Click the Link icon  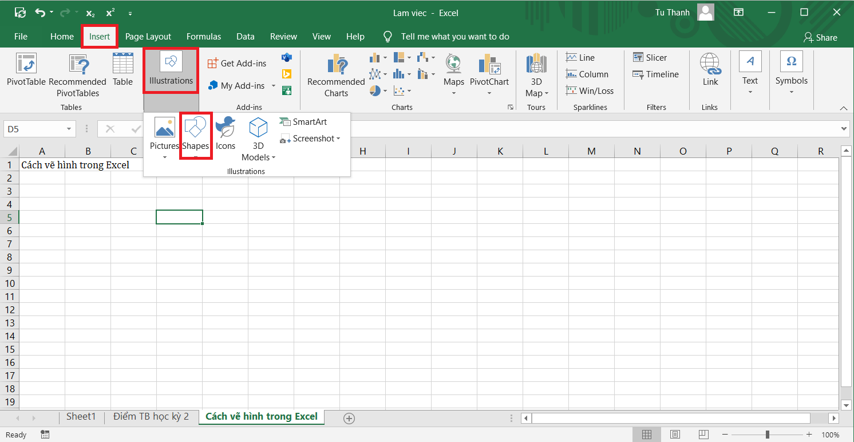[710, 70]
